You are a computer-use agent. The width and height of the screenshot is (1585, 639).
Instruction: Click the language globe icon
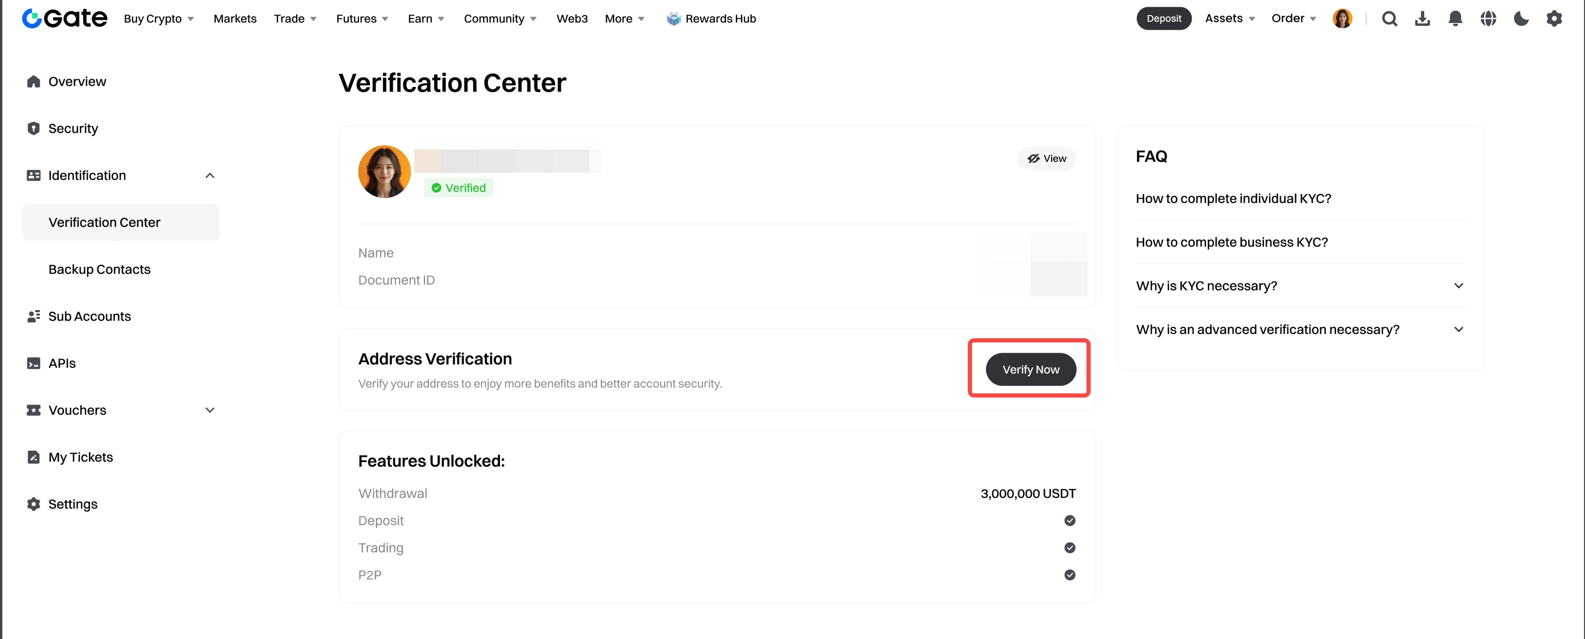click(1488, 19)
